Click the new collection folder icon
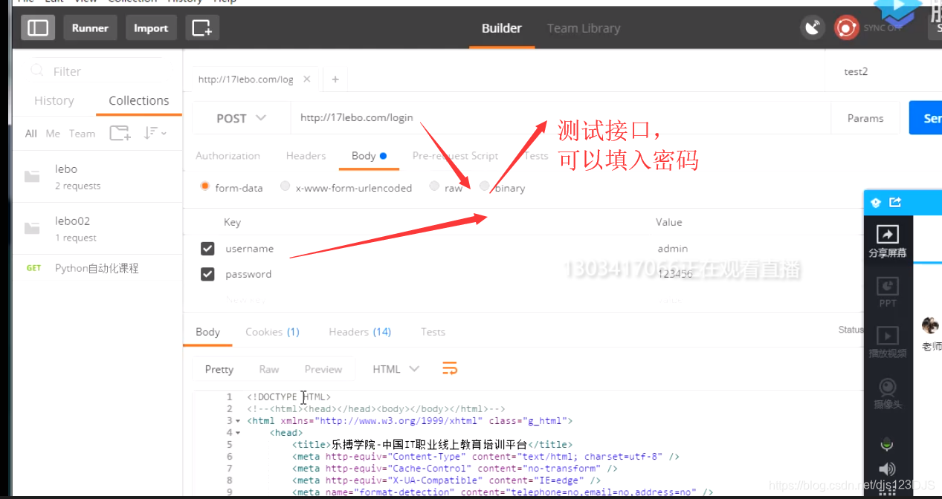The width and height of the screenshot is (942, 499). 120,133
